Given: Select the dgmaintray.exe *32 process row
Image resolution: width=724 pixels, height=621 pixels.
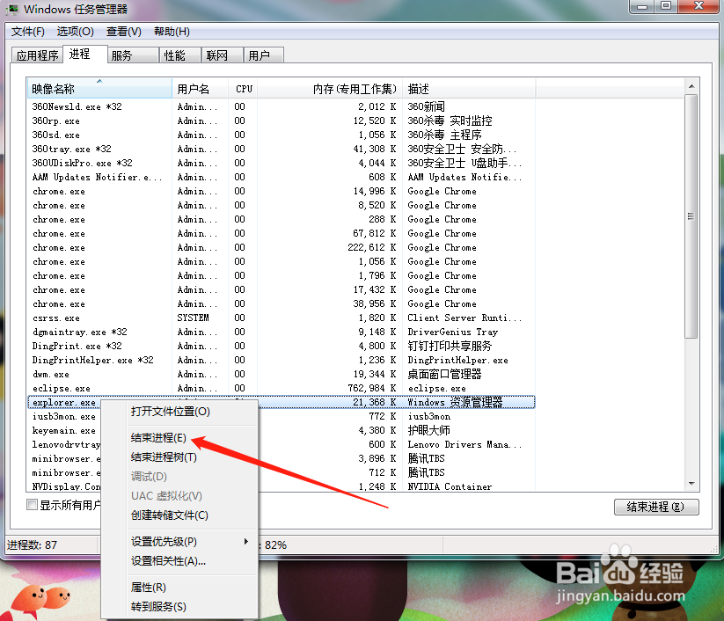Looking at the screenshot, I should (x=282, y=332).
